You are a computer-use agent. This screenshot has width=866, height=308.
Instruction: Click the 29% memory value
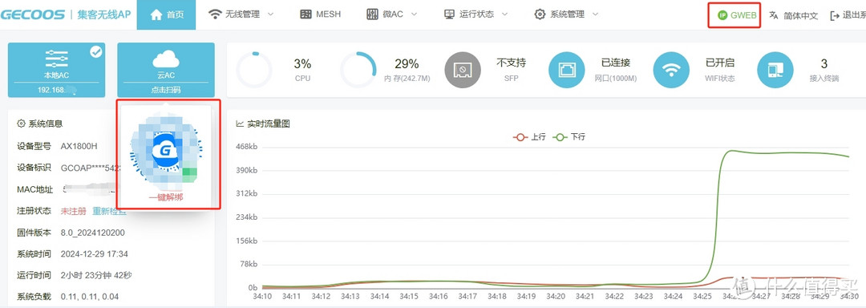click(407, 63)
